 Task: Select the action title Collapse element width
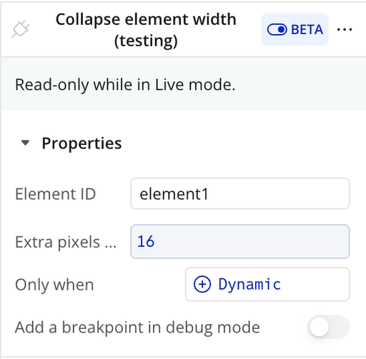tap(146, 30)
